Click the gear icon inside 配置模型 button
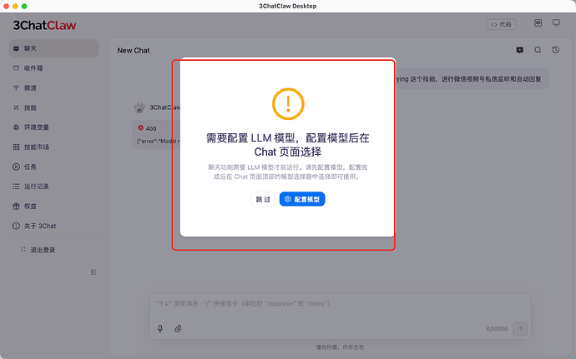The width and height of the screenshot is (576, 359). [288, 199]
